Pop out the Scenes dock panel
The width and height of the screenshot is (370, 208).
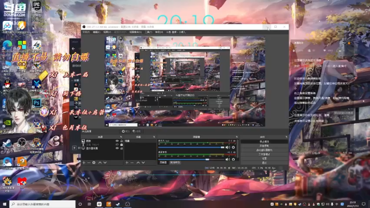coord(154,137)
